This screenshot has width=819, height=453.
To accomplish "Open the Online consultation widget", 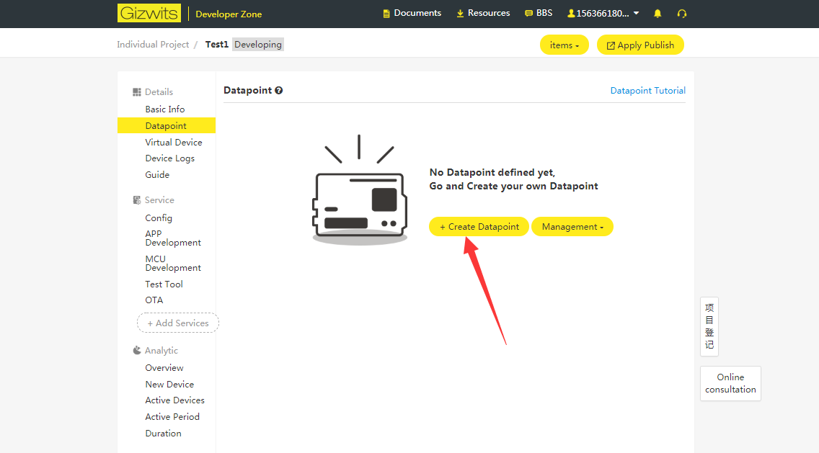I will coord(730,383).
